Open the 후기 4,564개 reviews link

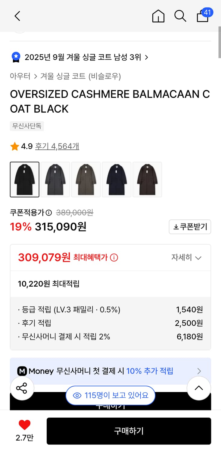click(57, 146)
